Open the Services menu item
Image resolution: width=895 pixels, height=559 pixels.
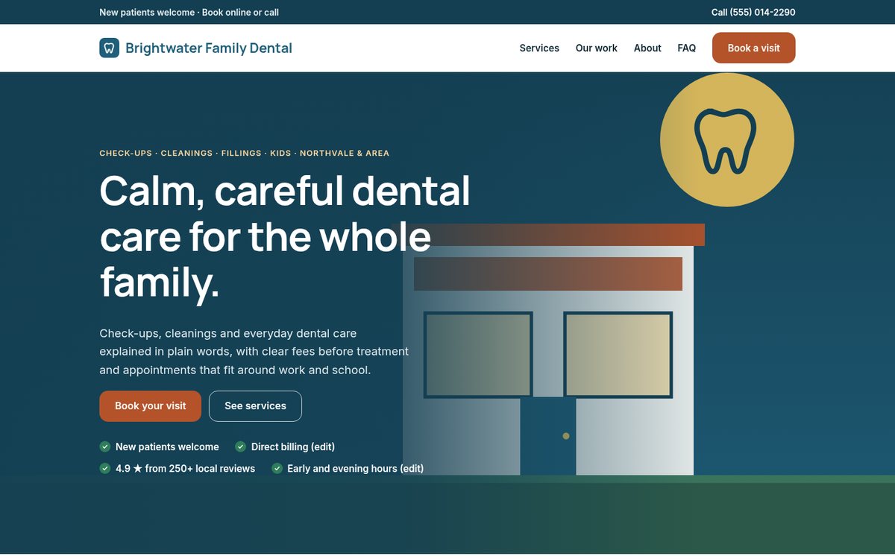click(539, 48)
